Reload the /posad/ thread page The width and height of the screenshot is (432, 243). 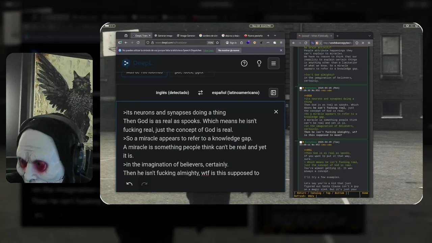(306, 43)
